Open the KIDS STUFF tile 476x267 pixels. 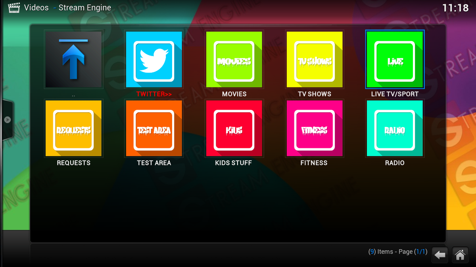[234, 128]
